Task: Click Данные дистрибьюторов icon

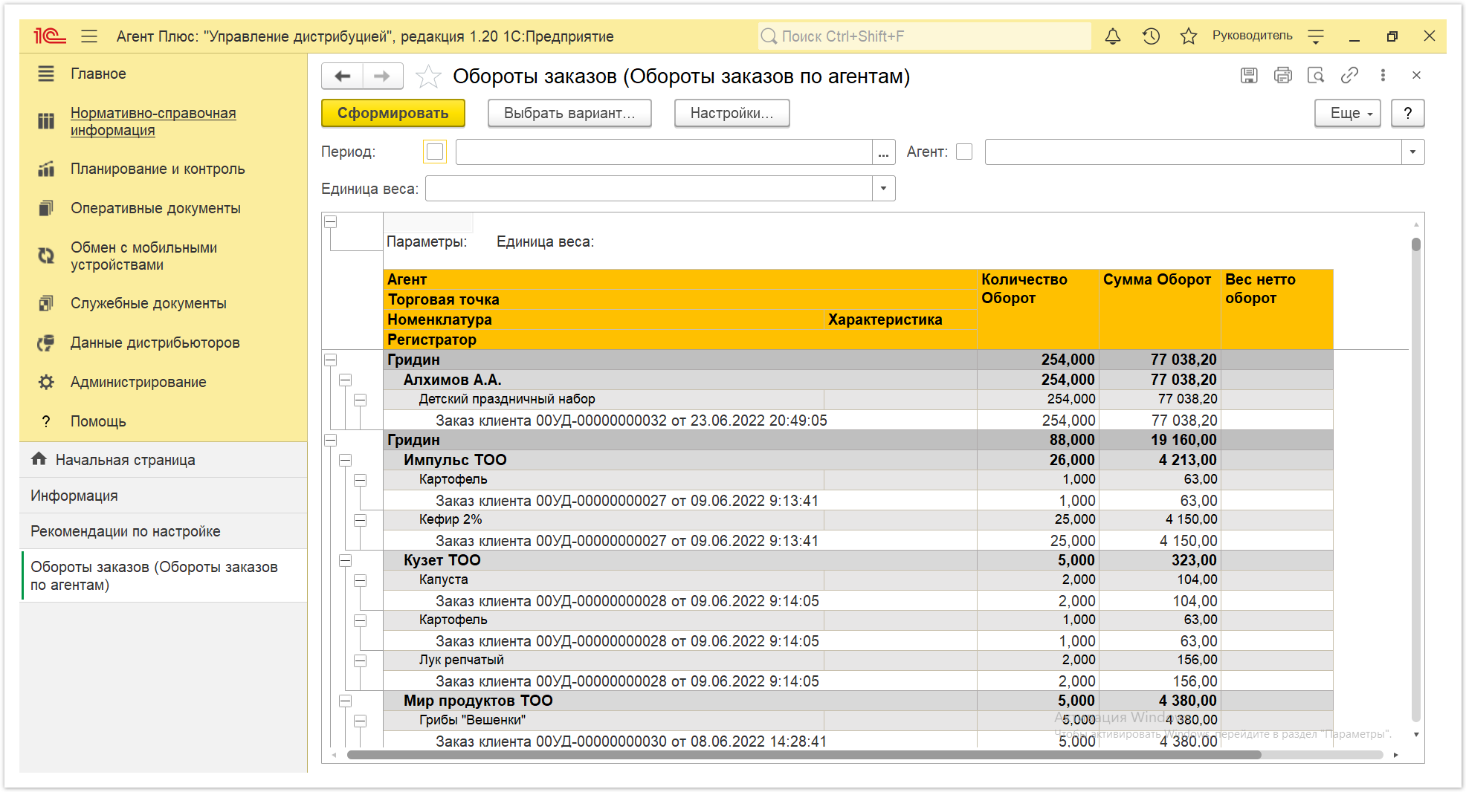Action: tap(46, 343)
